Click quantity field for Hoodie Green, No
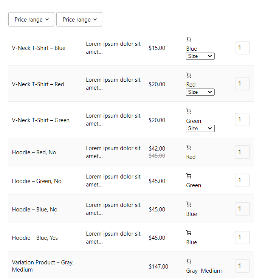254x278 pixels. point(242,180)
